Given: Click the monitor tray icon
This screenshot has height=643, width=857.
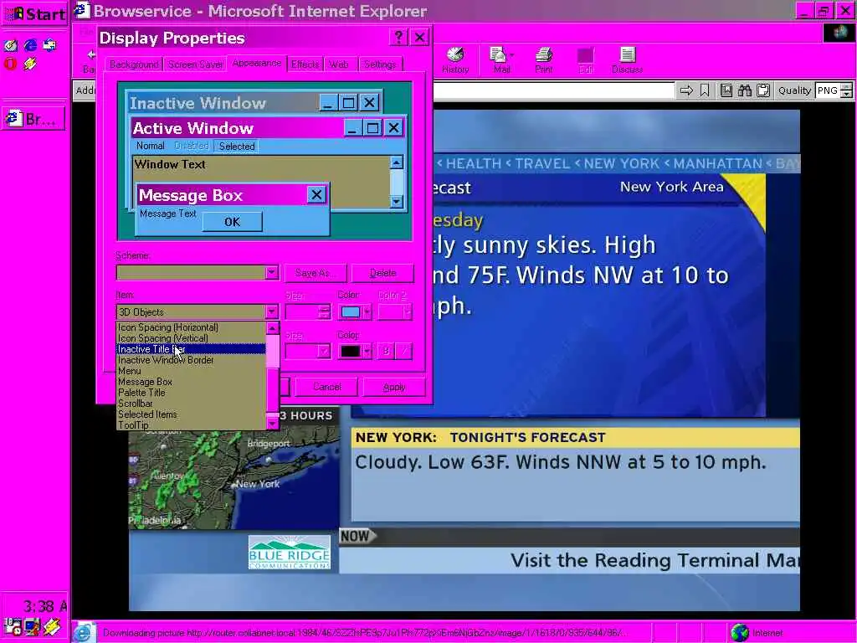Looking at the screenshot, I should click(33, 627).
